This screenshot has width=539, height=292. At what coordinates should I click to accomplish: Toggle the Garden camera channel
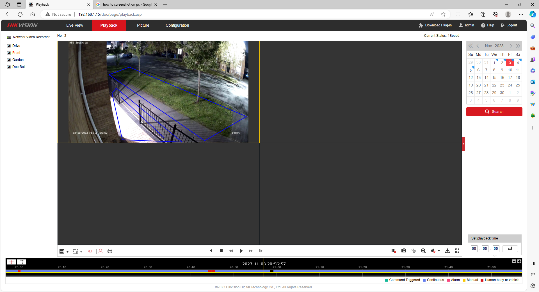[x=9, y=60]
